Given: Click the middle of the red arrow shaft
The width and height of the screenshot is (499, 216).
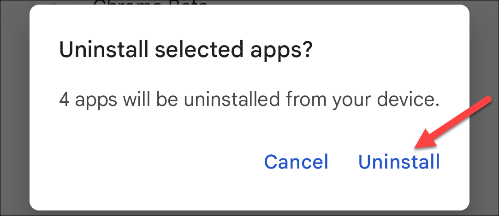Looking at the screenshot, I should 454,121.
